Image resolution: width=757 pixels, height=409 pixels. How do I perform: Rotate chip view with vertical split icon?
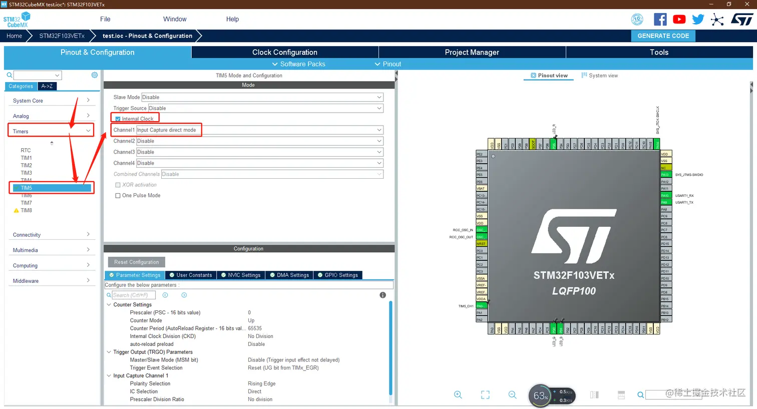pyautogui.click(x=594, y=395)
